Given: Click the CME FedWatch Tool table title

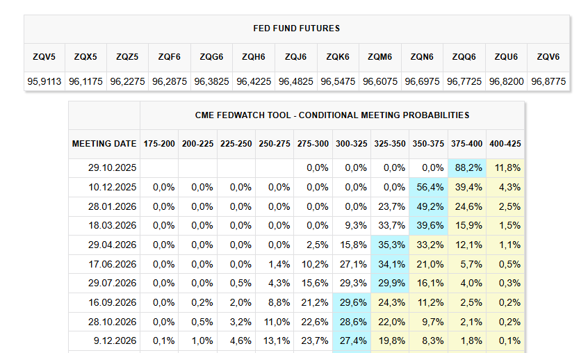Looking at the screenshot, I should pyautogui.click(x=332, y=115).
